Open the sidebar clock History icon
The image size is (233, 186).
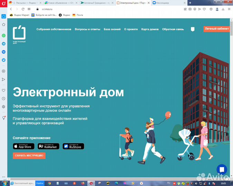(3, 99)
